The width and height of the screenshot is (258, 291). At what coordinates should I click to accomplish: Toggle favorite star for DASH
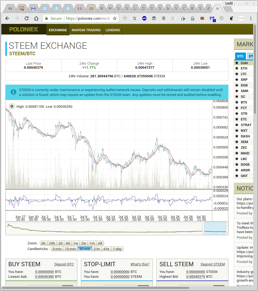click(x=237, y=136)
